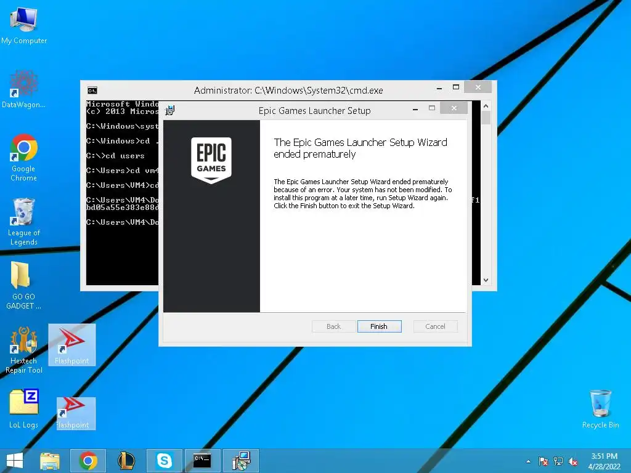This screenshot has height=473, width=631.
Task: Click cmd.exe scrollbar up arrow
Action: tap(486, 106)
